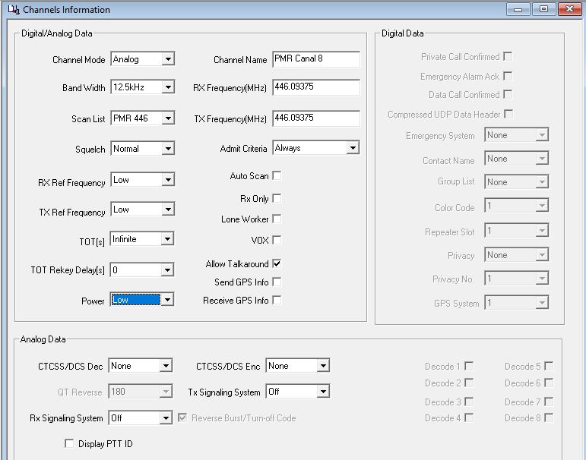Click the Channel Name input field

316,59
